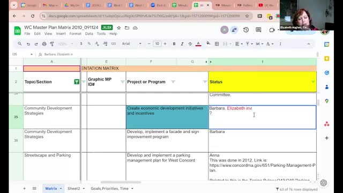Toggle bold formatting in the toolbar

coord(174,44)
